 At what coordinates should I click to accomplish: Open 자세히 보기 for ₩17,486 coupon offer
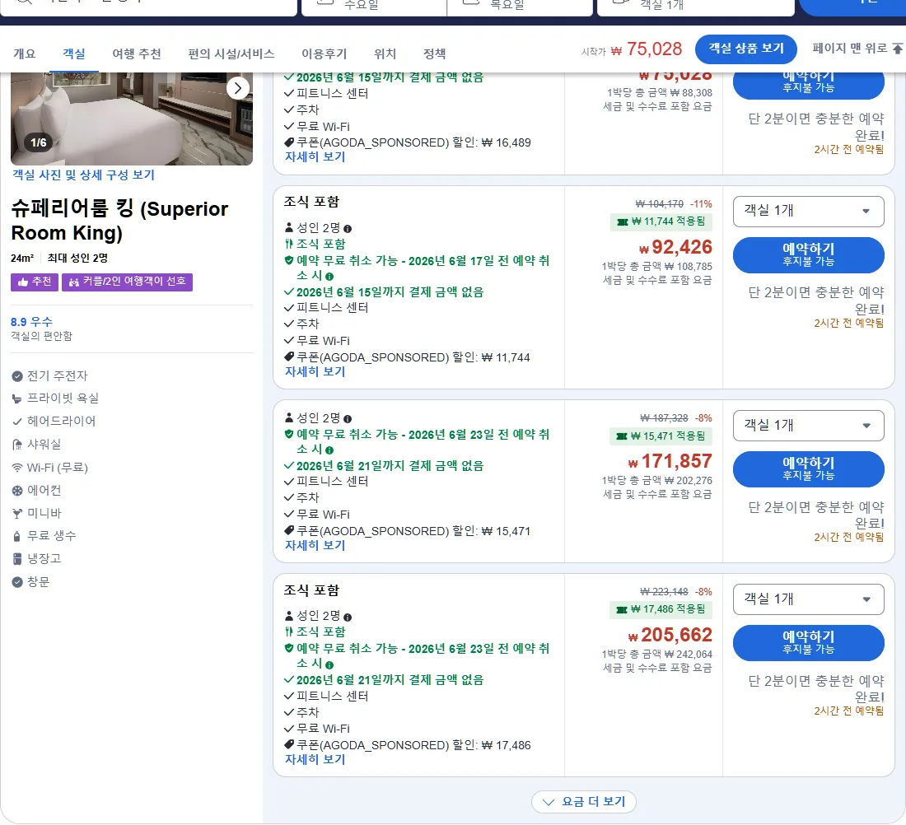tap(315, 760)
